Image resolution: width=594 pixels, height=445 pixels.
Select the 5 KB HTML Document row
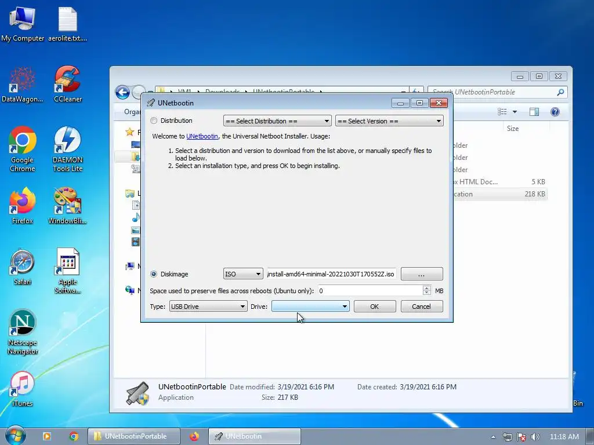[500, 182]
